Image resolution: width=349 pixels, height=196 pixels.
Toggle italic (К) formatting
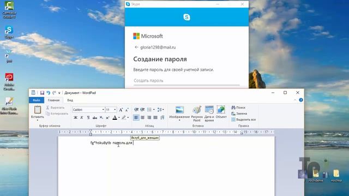coord(82,118)
